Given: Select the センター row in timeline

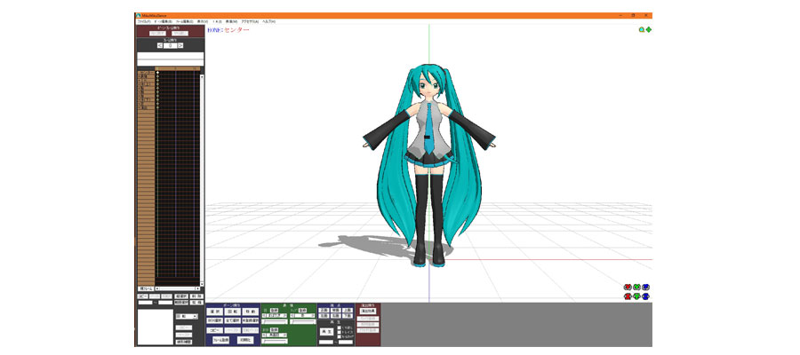Looking at the screenshot, I should click(146, 72).
